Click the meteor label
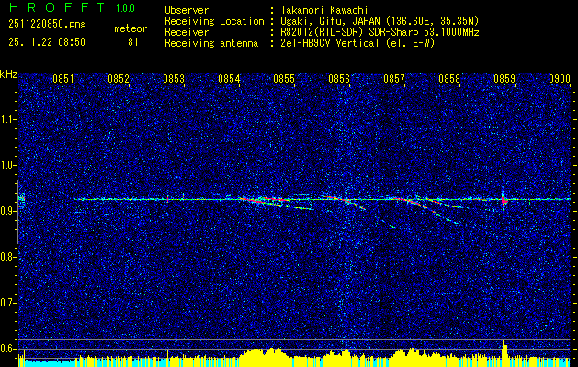 pyautogui.click(x=130, y=28)
